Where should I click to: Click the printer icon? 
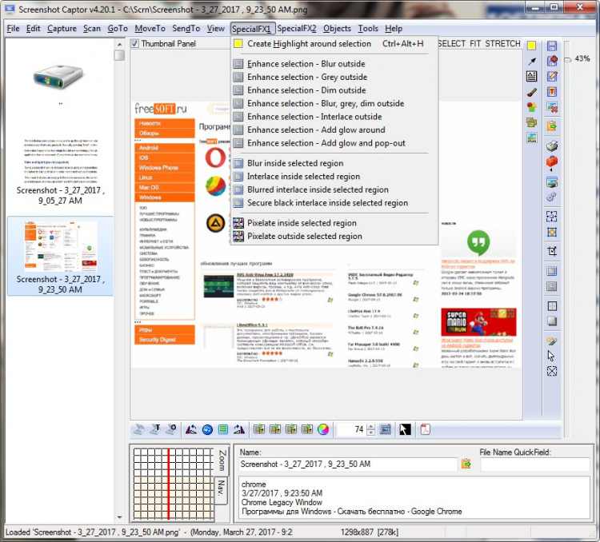[x=552, y=145]
